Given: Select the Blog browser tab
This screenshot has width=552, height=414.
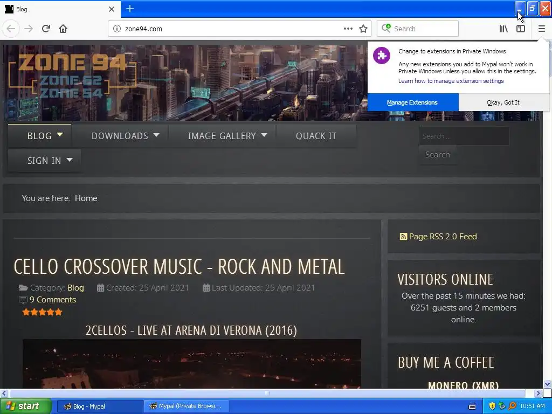Looking at the screenshot, I should tap(60, 9).
